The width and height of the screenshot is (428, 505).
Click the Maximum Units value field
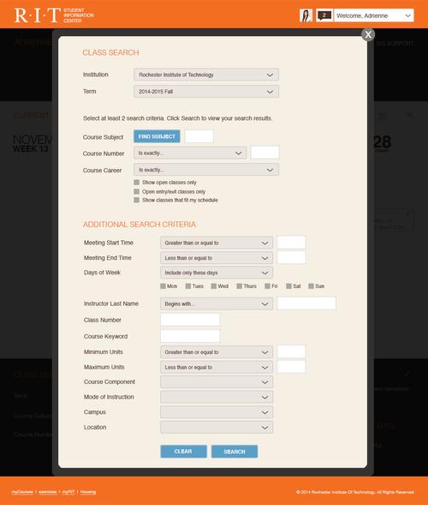pos(291,367)
